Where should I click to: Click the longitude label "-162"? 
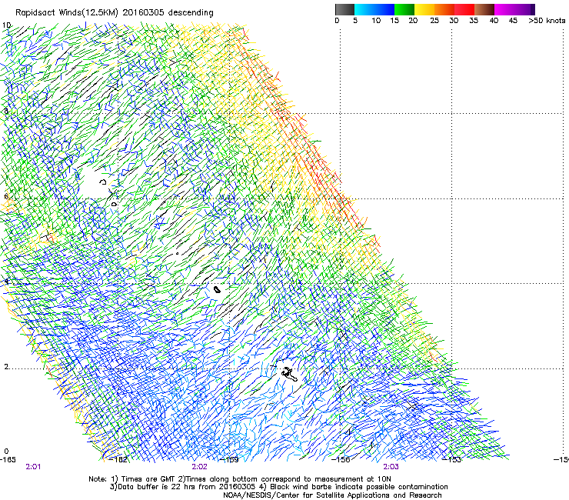coord(118,460)
